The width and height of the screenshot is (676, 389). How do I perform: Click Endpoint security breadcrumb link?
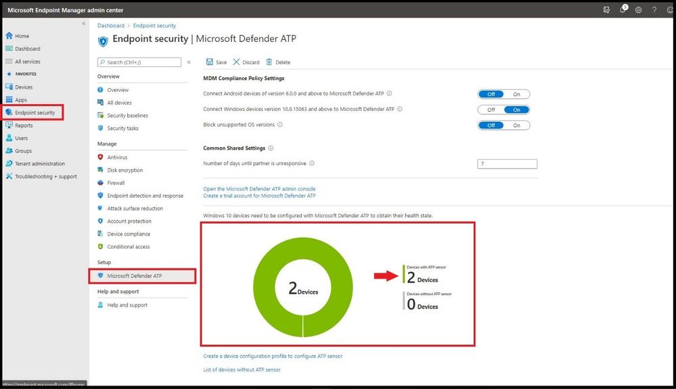pos(154,26)
